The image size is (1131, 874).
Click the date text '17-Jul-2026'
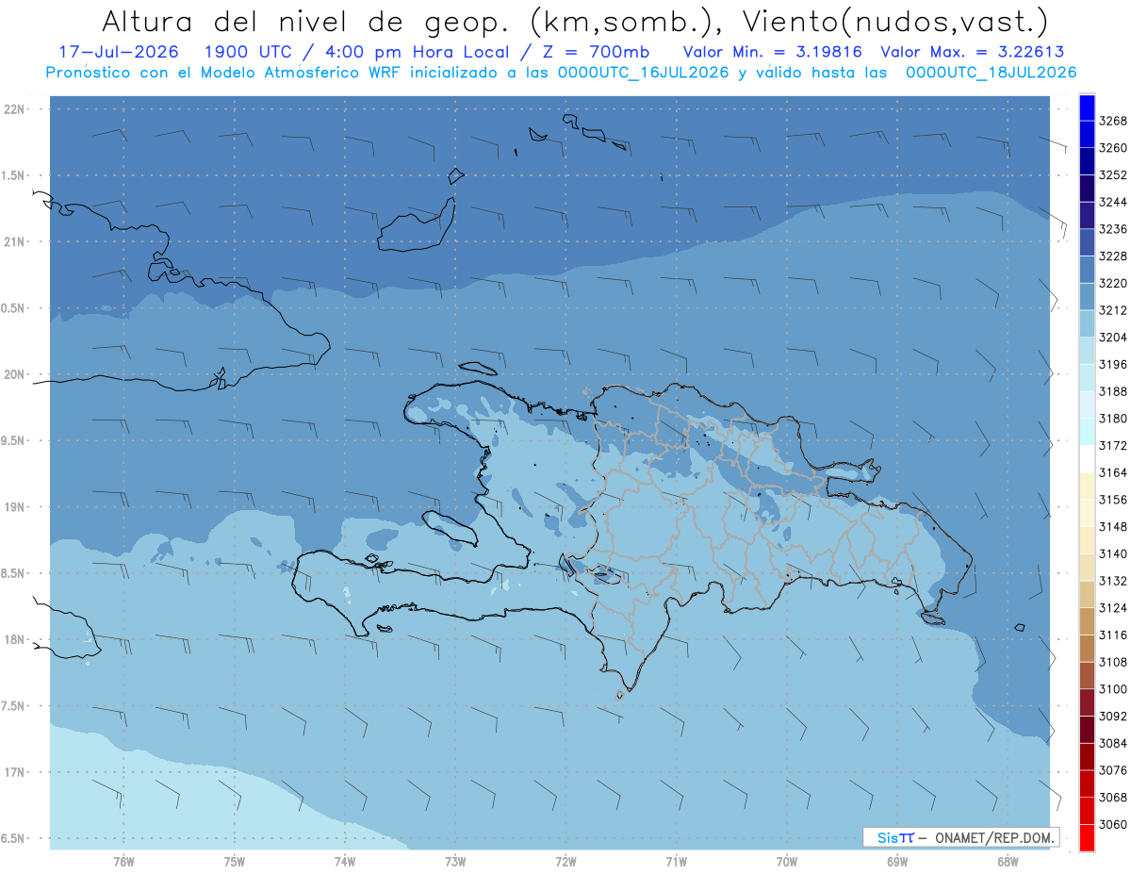click(119, 52)
